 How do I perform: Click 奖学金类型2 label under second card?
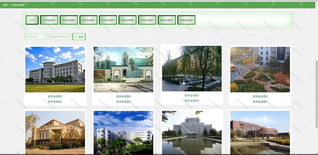pyautogui.click(x=124, y=102)
